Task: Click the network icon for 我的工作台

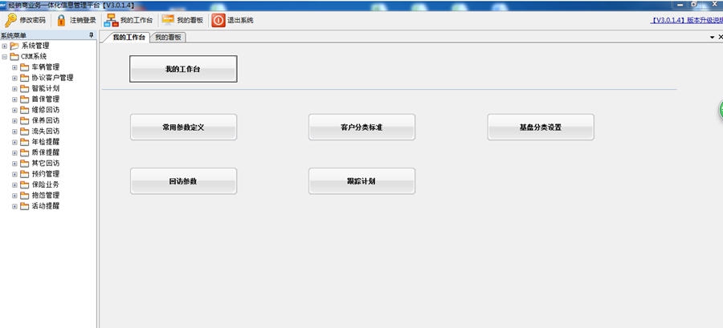Action: point(111,20)
